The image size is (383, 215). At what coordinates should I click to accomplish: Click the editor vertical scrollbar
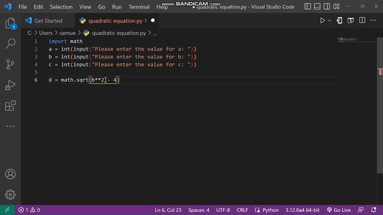click(380, 105)
